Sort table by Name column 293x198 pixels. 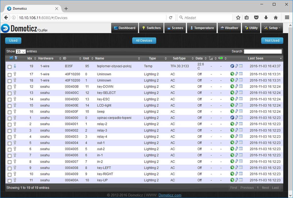click(117, 58)
